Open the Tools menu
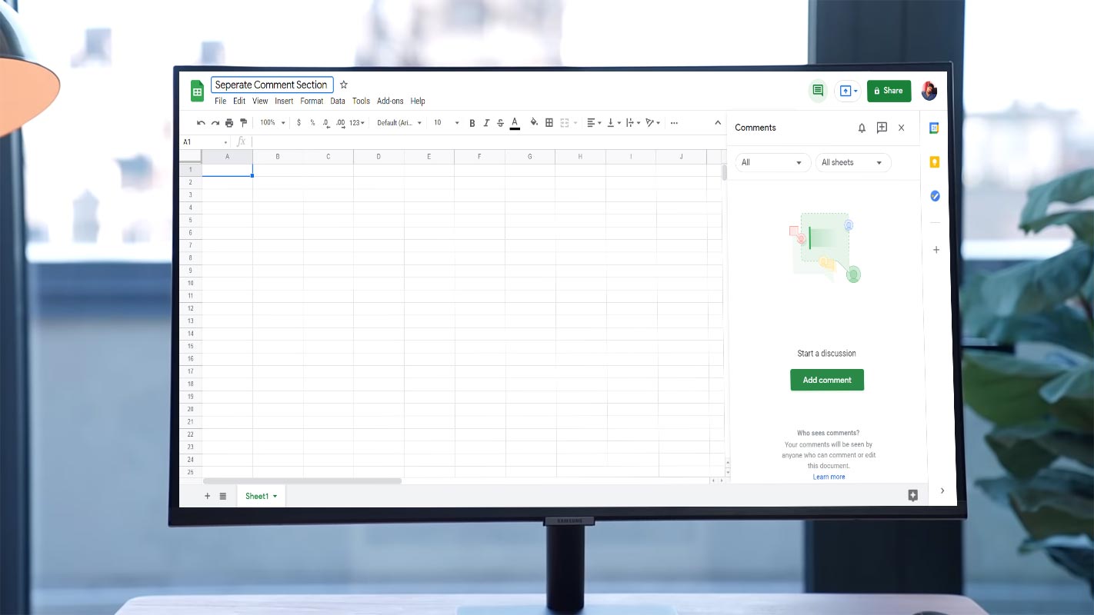This screenshot has width=1094, height=615. pos(361,101)
